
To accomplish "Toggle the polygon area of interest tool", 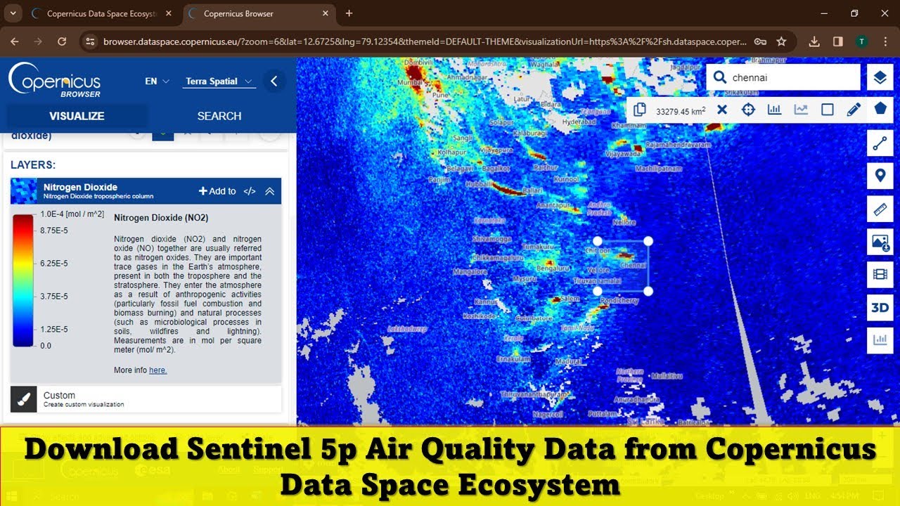I will [x=880, y=109].
